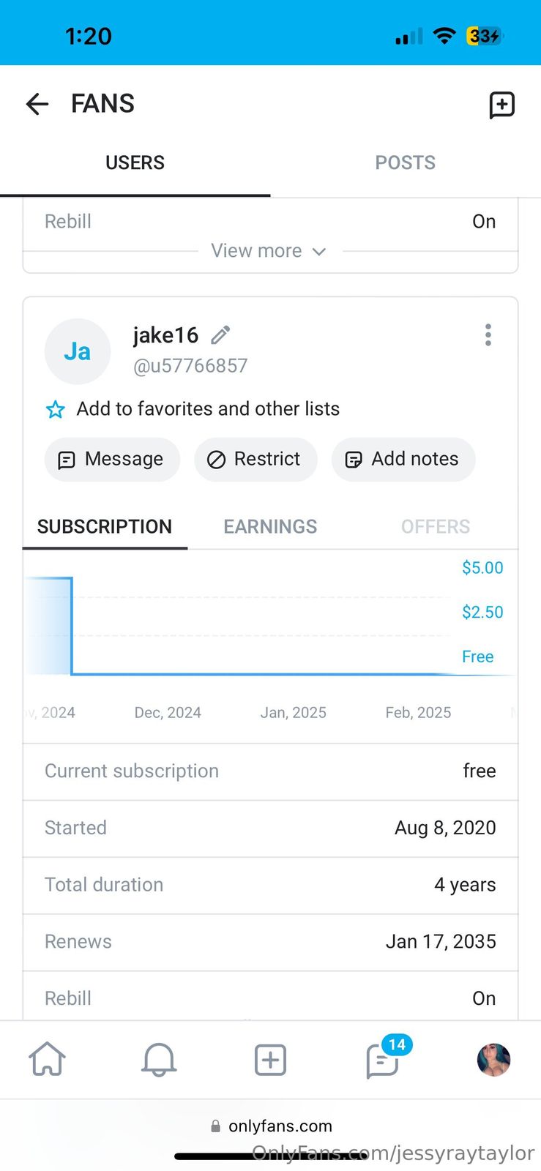
Task: Open the profile avatar in navigation bar
Action: coord(493,1059)
